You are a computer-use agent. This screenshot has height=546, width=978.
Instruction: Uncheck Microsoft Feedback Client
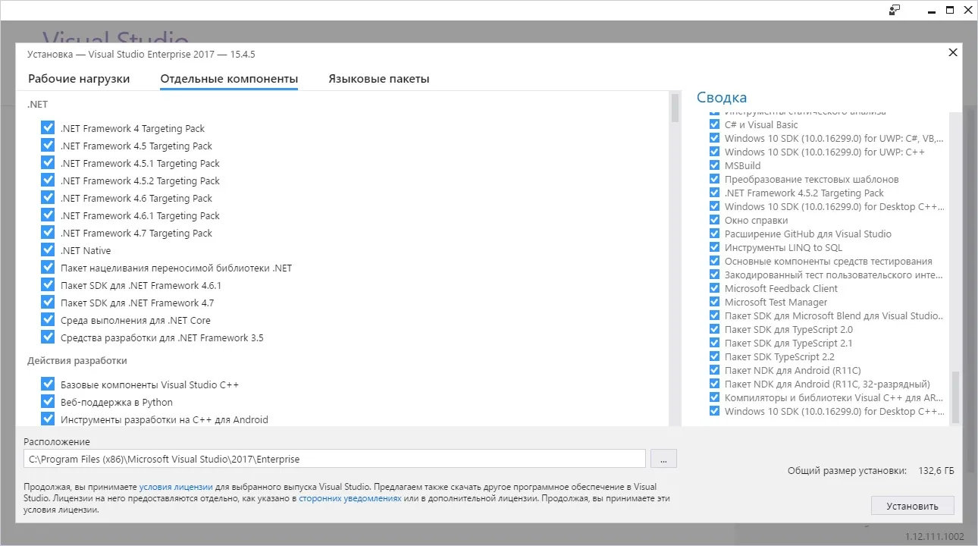click(x=714, y=288)
